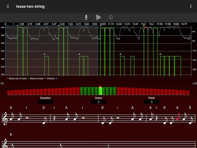Click the 'Notes out of tune' legend entry
Screen dimensions: 197x148
click(17, 79)
